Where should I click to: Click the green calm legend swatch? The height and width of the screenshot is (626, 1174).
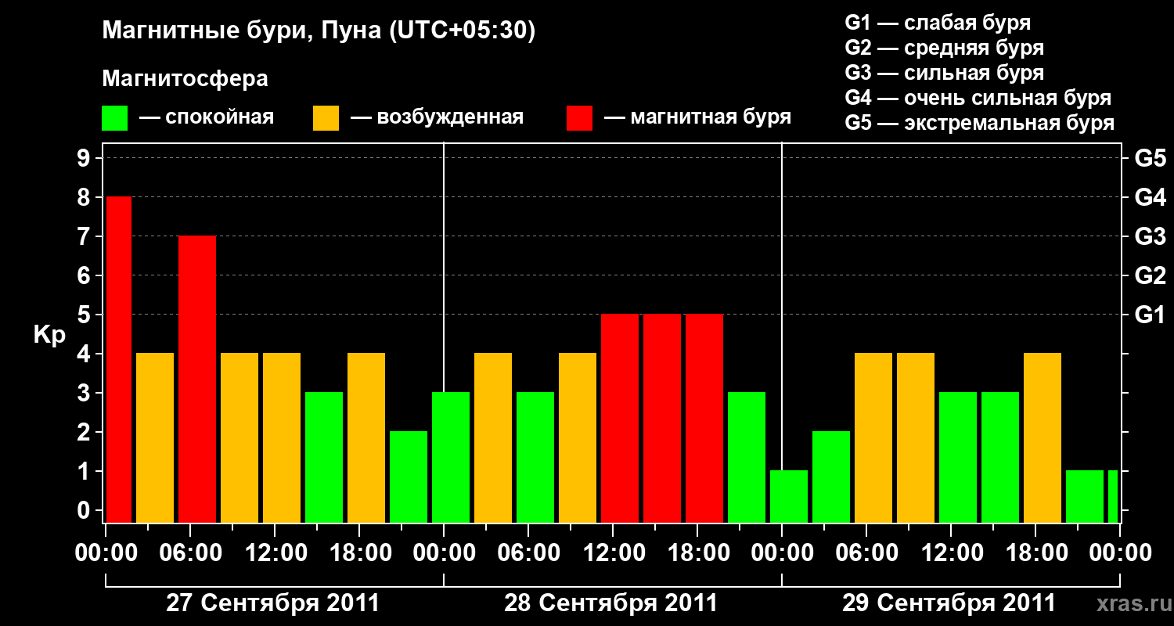pos(114,118)
